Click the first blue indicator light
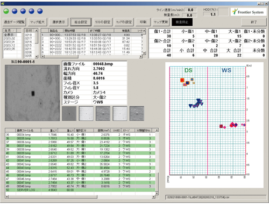This screenshot has height=204, width=269. click(x=15, y=11)
